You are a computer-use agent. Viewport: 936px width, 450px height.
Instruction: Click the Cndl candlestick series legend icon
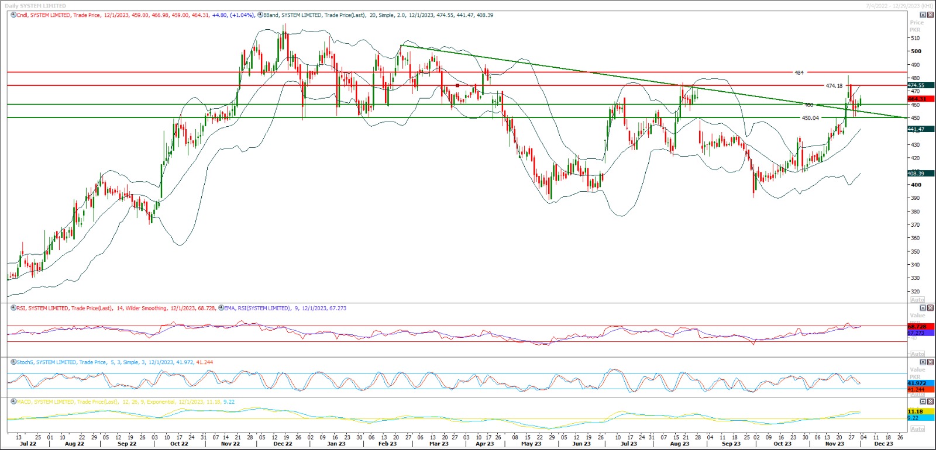13,15
